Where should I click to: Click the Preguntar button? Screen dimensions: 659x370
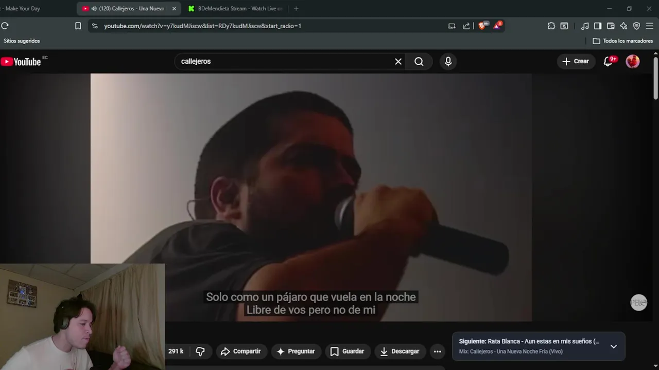coord(296,351)
